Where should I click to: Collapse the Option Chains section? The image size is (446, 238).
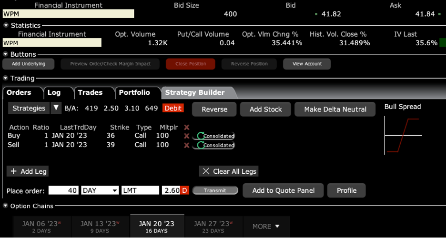pos(6,206)
